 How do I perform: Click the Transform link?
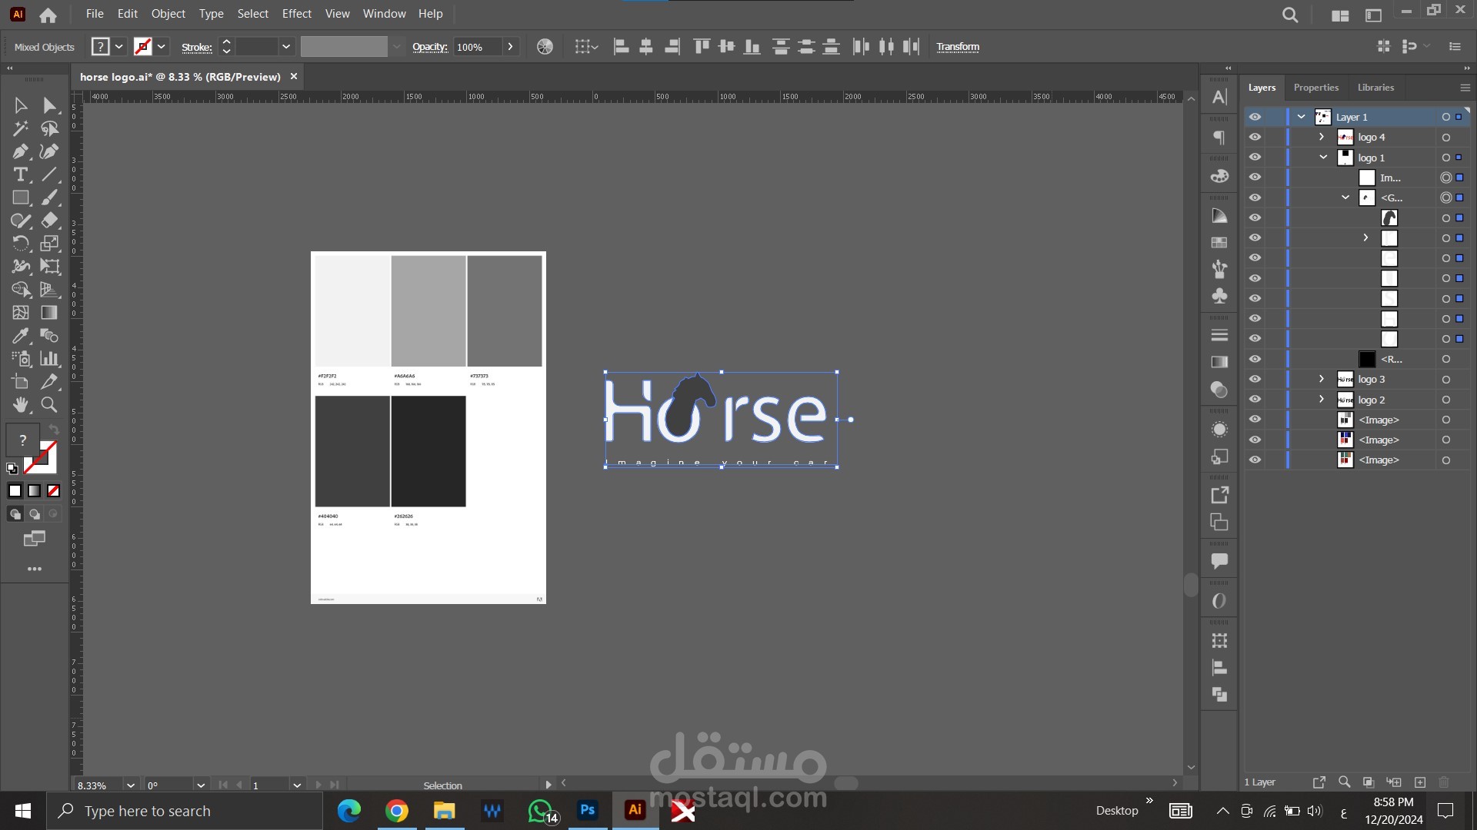pos(957,47)
